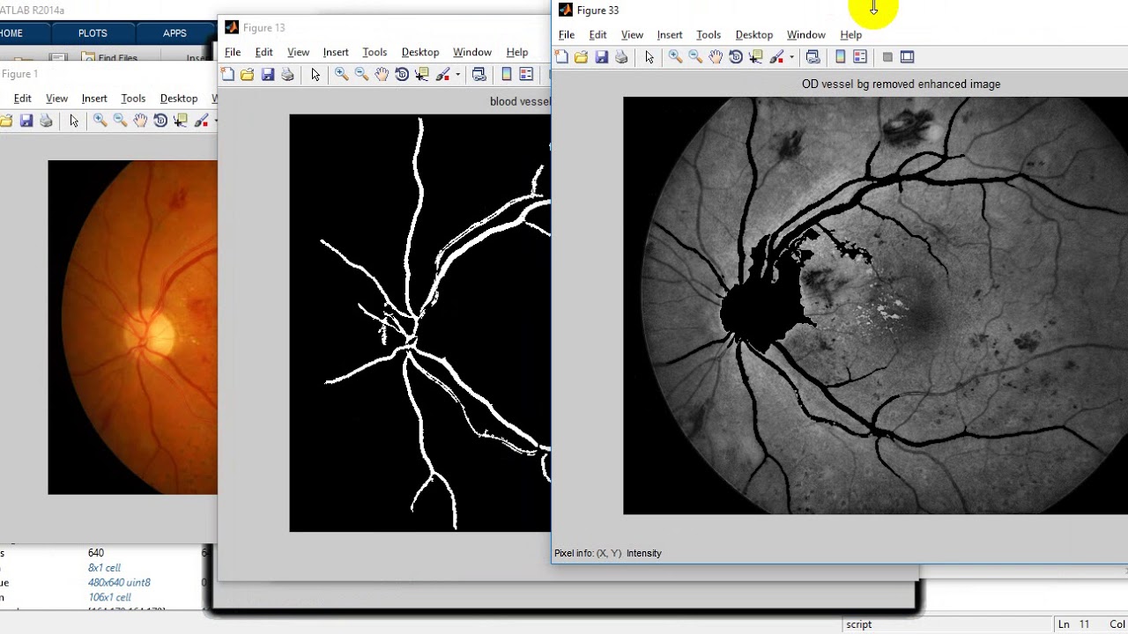Open Edit menu in Figure 13

pyautogui.click(x=263, y=53)
